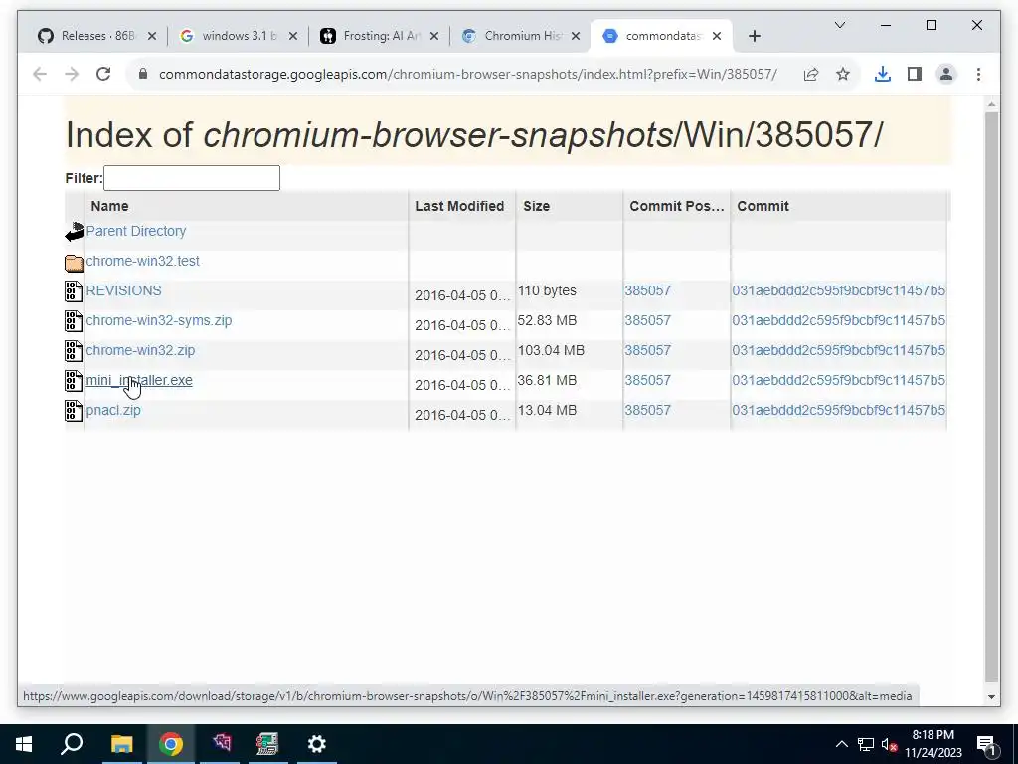Close the Chromium History tab
1018x764 pixels.
tap(576, 37)
